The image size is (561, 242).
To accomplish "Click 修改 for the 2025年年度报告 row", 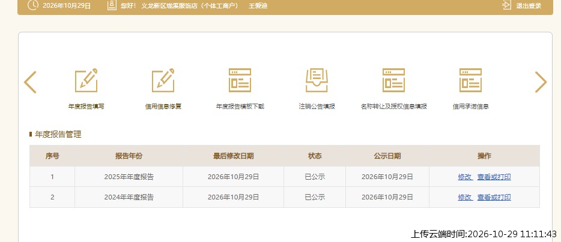I will pos(465,177).
